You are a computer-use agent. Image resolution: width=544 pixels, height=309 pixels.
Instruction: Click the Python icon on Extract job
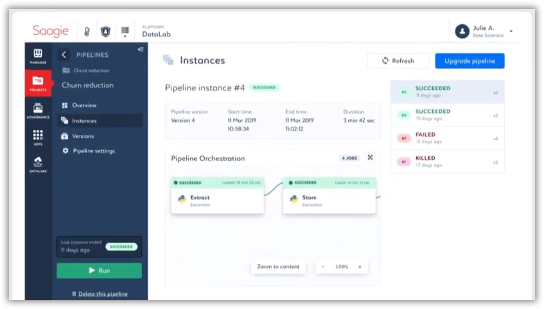[182, 199]
